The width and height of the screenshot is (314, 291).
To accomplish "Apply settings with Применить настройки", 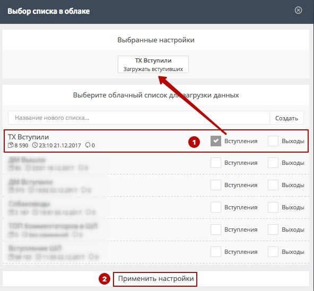I will click(x=155, y=279).
